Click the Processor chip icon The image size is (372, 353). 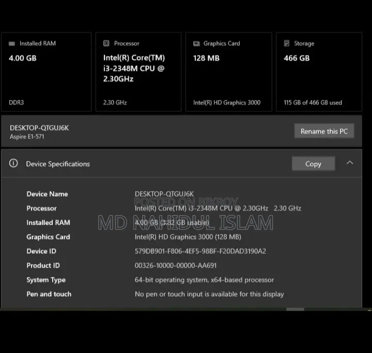coord(106,43)
